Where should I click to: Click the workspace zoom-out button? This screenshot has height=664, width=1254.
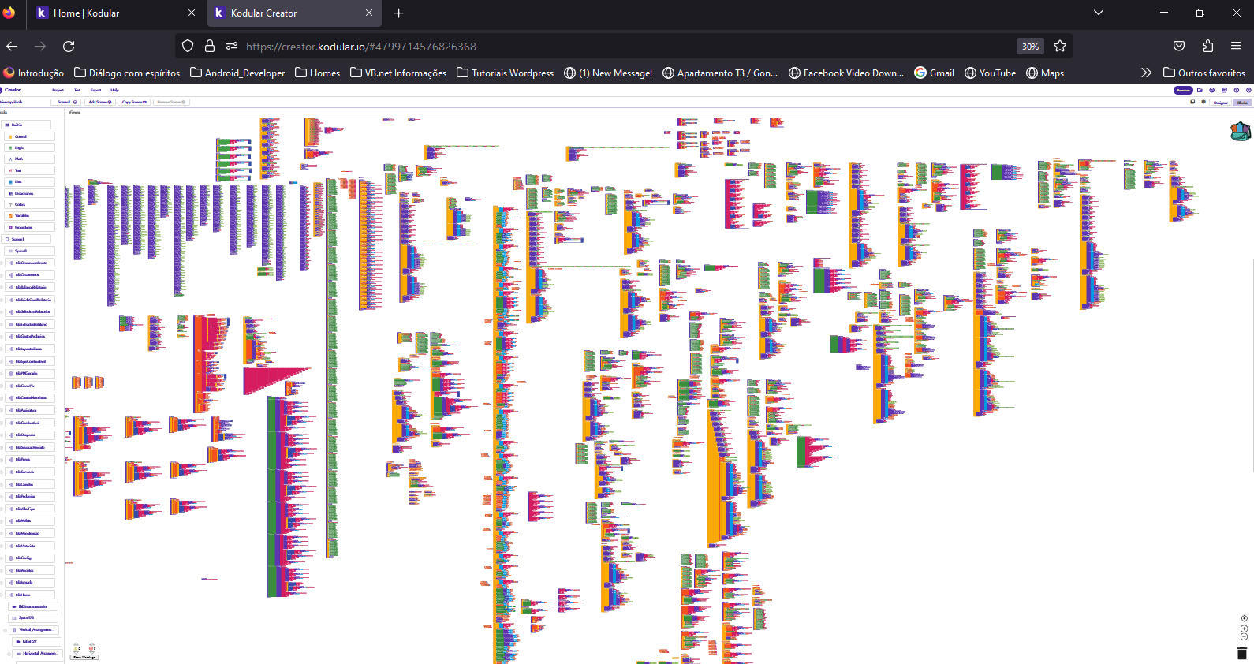coord(1244,636)
